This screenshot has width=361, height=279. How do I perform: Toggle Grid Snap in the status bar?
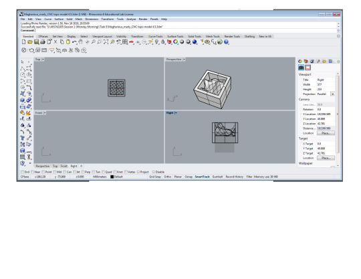click(155, 177)
